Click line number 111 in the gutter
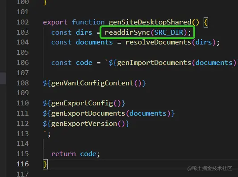 23,113
